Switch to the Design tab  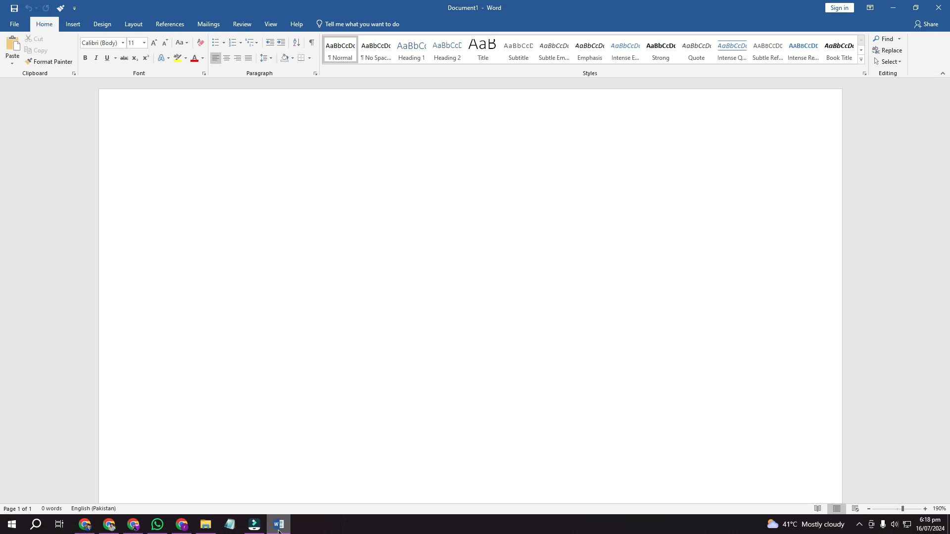(x=102, y=24)
